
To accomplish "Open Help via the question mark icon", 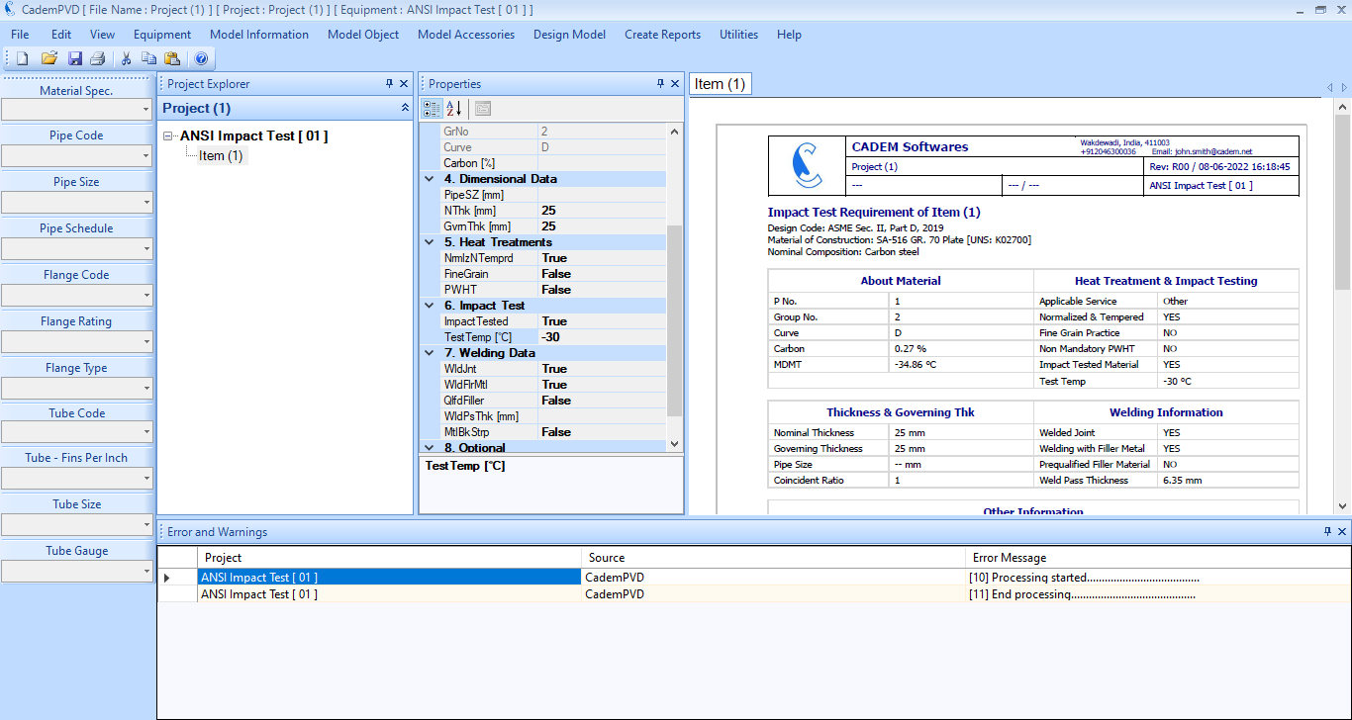I will 201,59.
